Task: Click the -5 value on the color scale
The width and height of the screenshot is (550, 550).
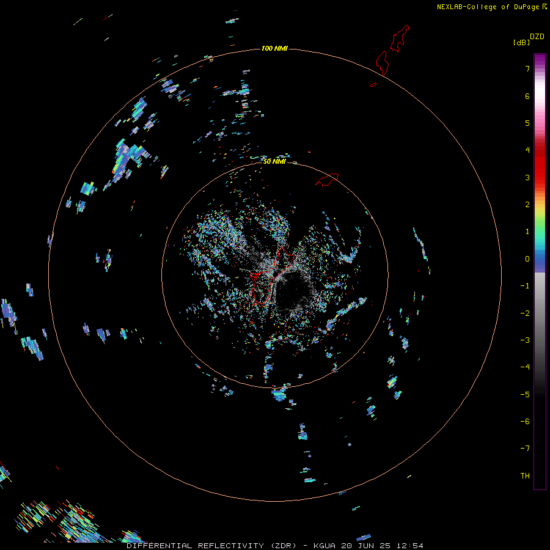Action: tap(525, 395)
